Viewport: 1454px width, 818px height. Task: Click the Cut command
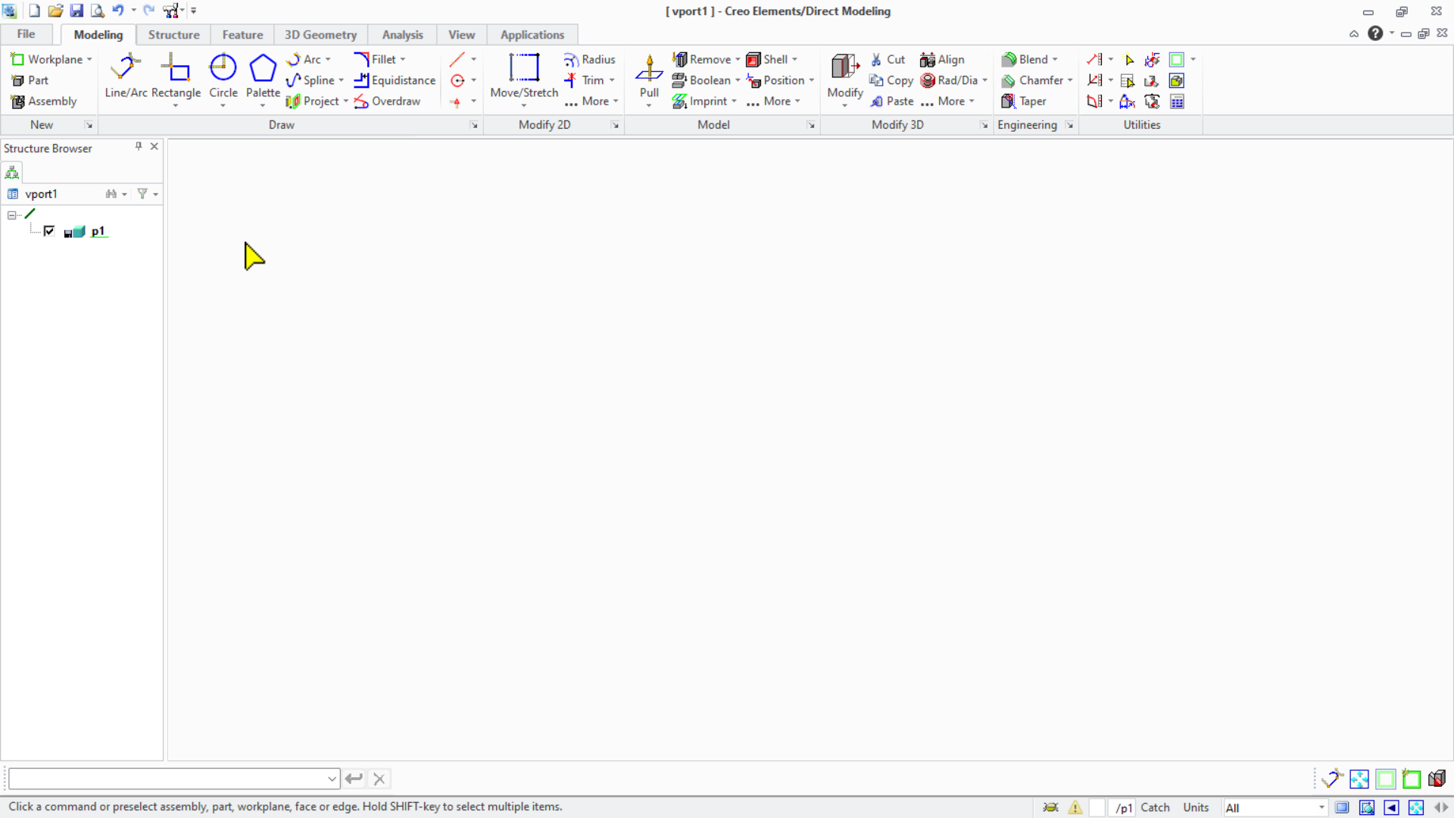887,60
